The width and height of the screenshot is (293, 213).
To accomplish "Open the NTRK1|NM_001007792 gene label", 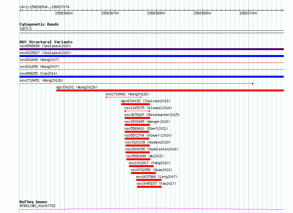I will (x=38, y=206).
